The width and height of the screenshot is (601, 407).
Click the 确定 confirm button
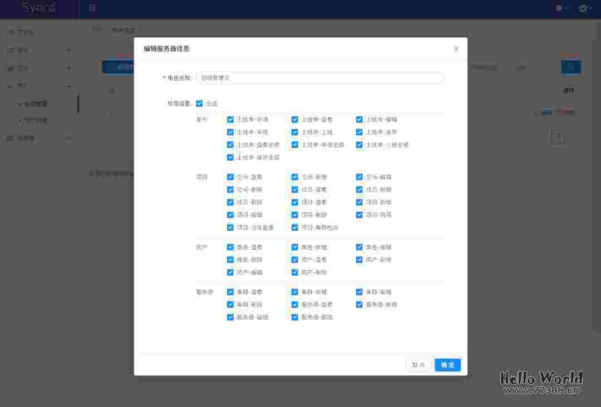[447, 365]
